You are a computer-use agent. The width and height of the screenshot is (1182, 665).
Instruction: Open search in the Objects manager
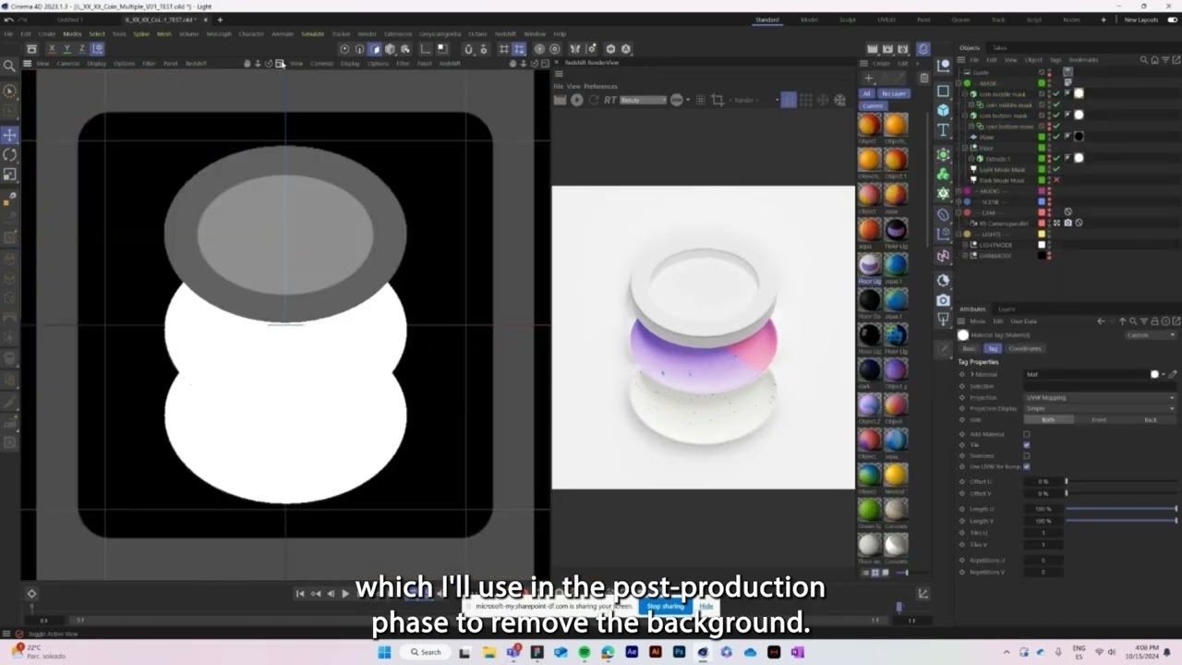(1143, 60)
